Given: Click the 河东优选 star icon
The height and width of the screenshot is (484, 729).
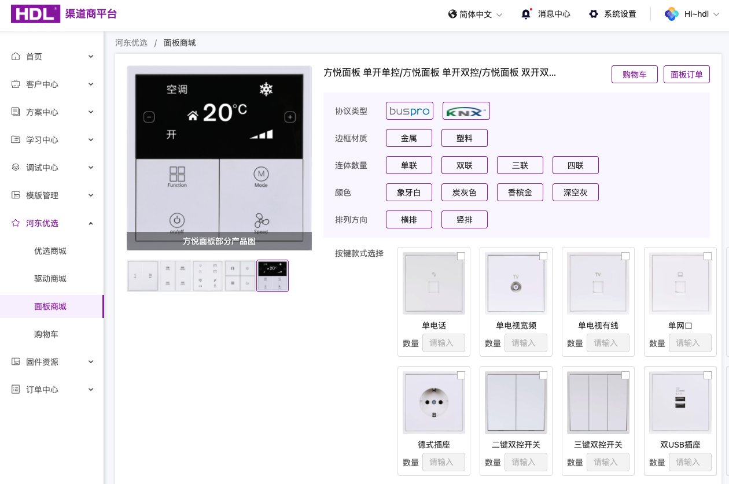Looking at the screenshot, I should (x=16, y=223).
